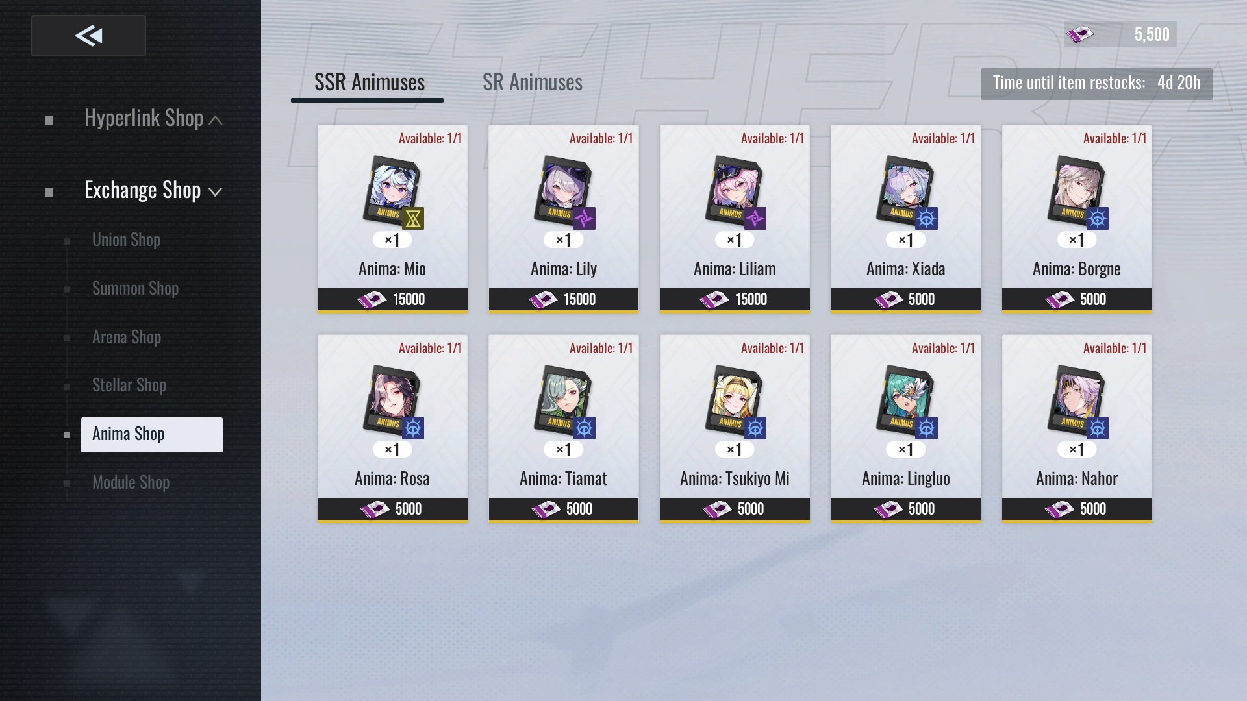Select the Anima: Xiada card icon
The image size is (1247, 701).
click(905, 191)
